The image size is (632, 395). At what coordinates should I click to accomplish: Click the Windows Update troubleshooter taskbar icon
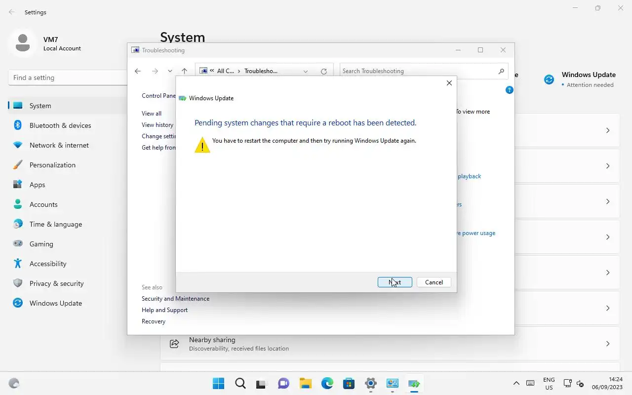point(414,383)
